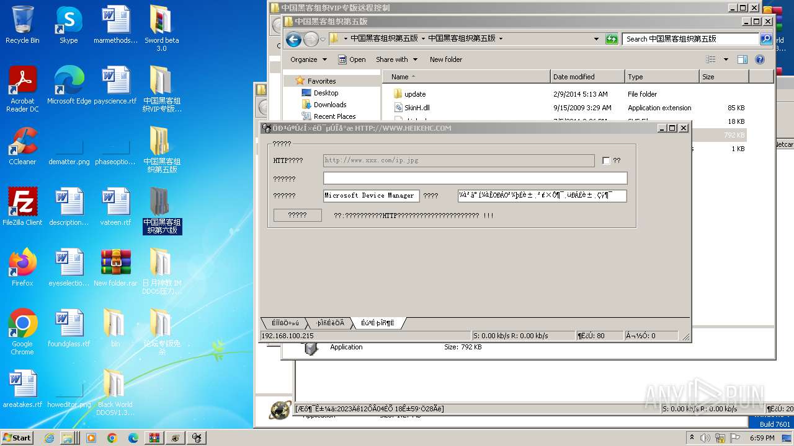
Task: Go back in the Explorer window
Action: [x=293, y=39]
